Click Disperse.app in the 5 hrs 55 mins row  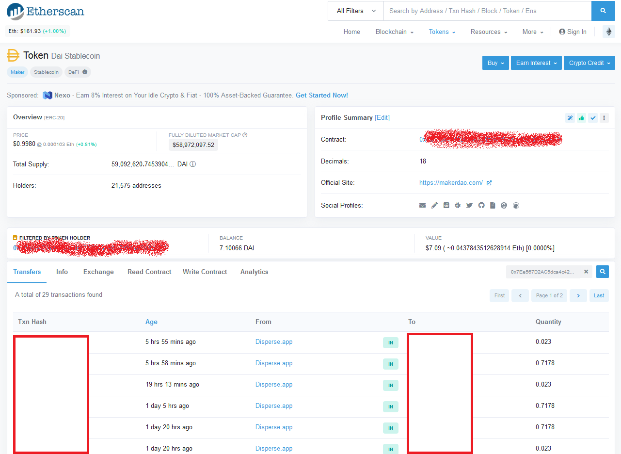[274, 341]
